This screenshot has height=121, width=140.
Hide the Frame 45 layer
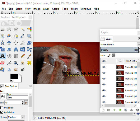[104, 96]
